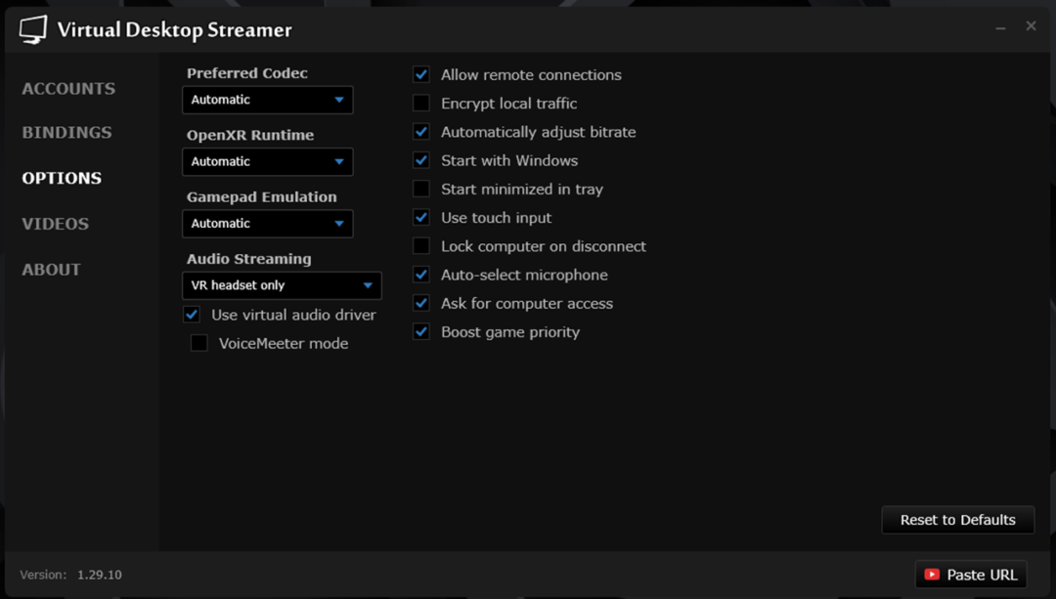Viewport: 1056px width, 599px height.
Task: Click the Virtual Desktop Streamer monitor logo
Action: coord(32,30)
